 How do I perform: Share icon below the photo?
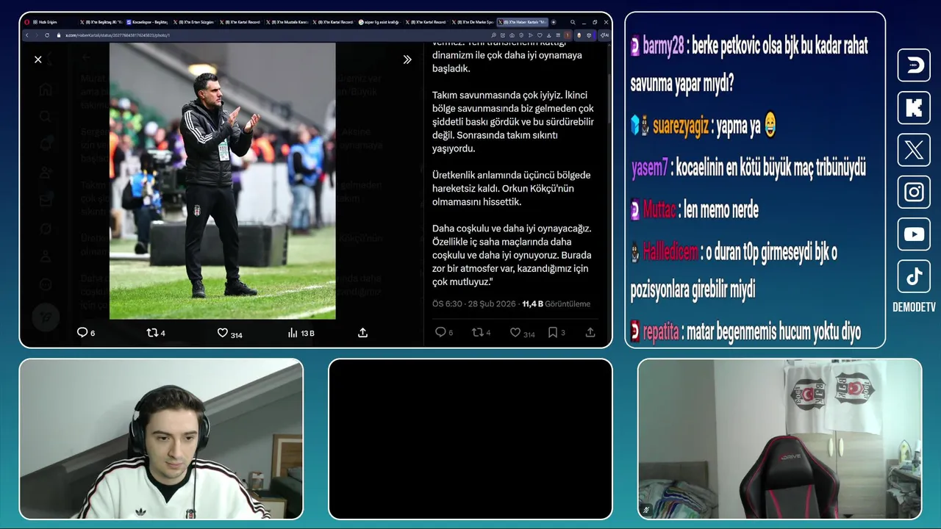(x=362, y=333)
